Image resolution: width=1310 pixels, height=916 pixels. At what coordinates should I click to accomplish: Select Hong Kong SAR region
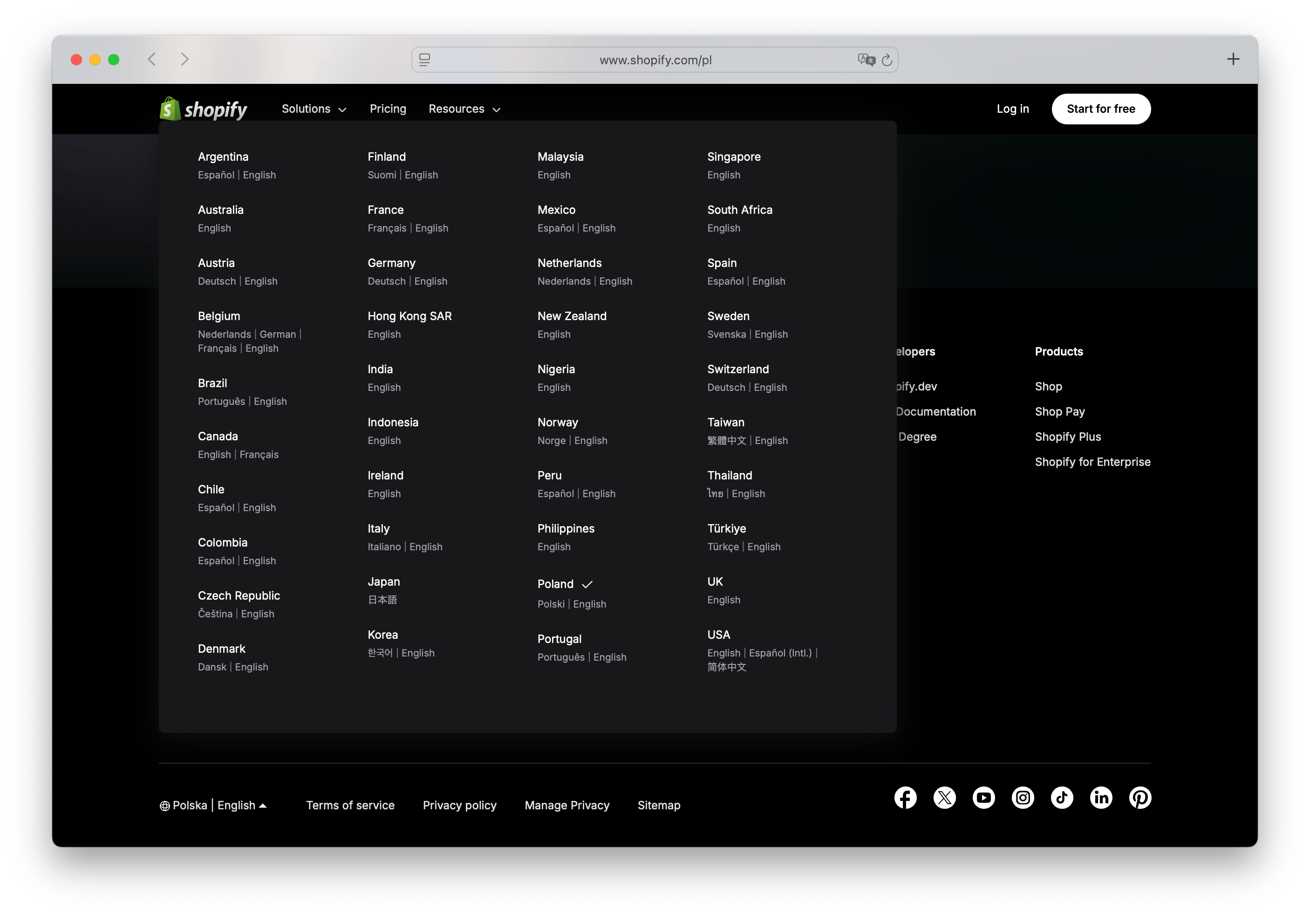[x=409, y=316]
